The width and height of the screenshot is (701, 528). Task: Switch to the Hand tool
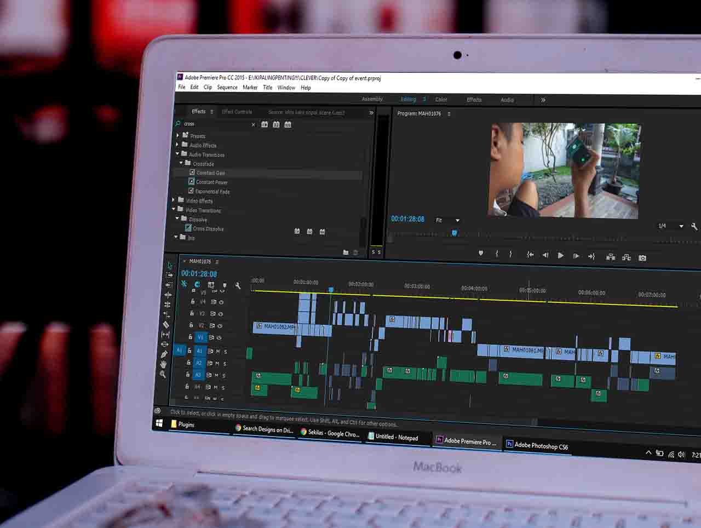[163, 364]
